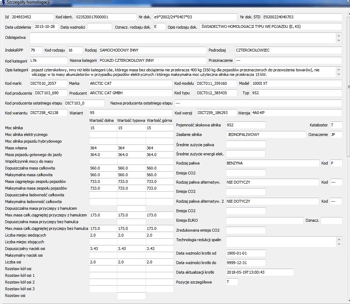Click the Data udzielenia field 2015-10-28
This screenshot has width=350, height=304.
tap(46, 26)
